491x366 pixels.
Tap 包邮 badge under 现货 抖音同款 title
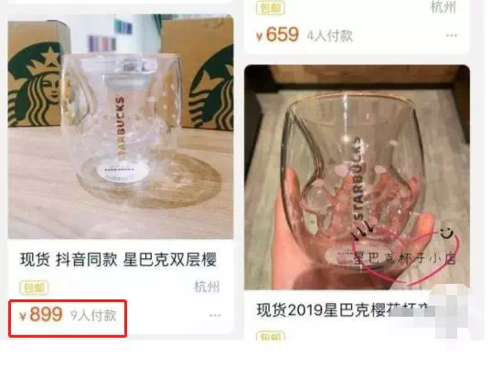point(34,288)
